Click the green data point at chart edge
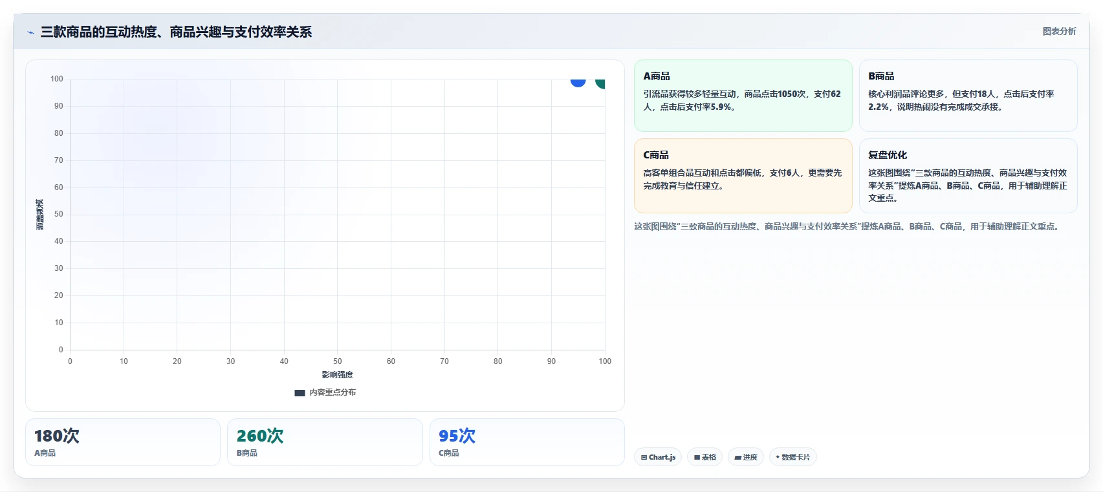The width and height of the screenshot is (1103, 492). [x=600, y=83]
